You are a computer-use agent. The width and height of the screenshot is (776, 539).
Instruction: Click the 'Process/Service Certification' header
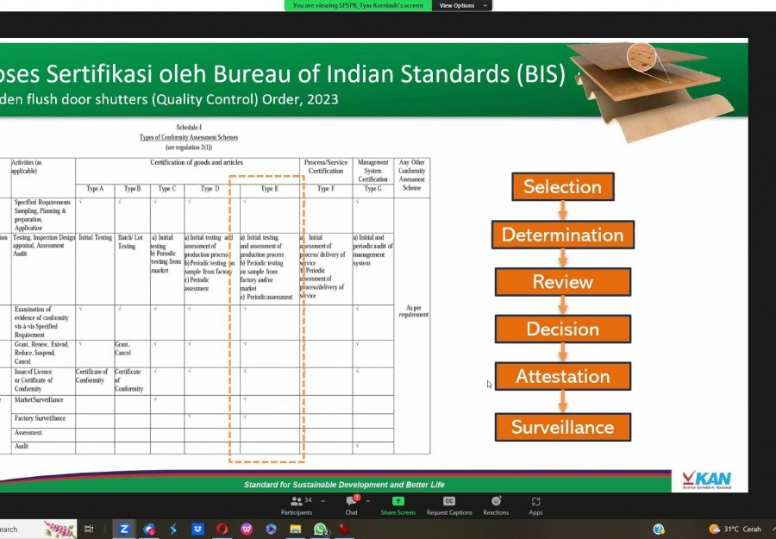(326, 166)
